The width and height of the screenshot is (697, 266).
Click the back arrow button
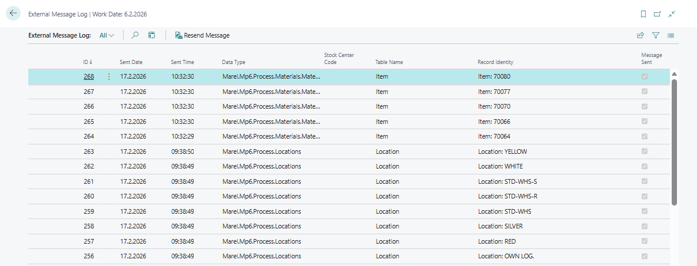point(13,14)
